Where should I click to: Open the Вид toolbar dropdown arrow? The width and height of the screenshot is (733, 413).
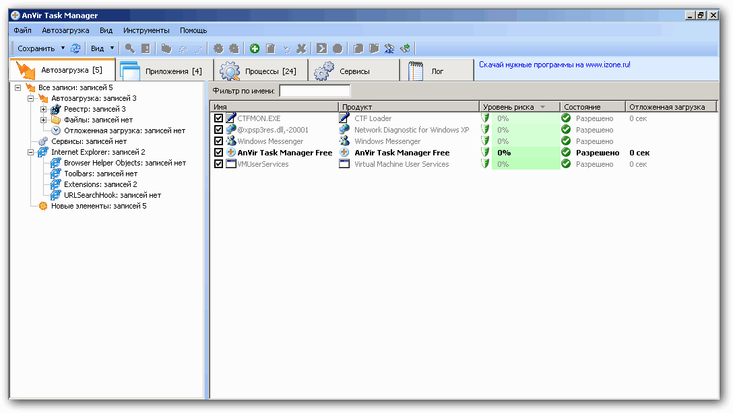click(x=112, y=48)
